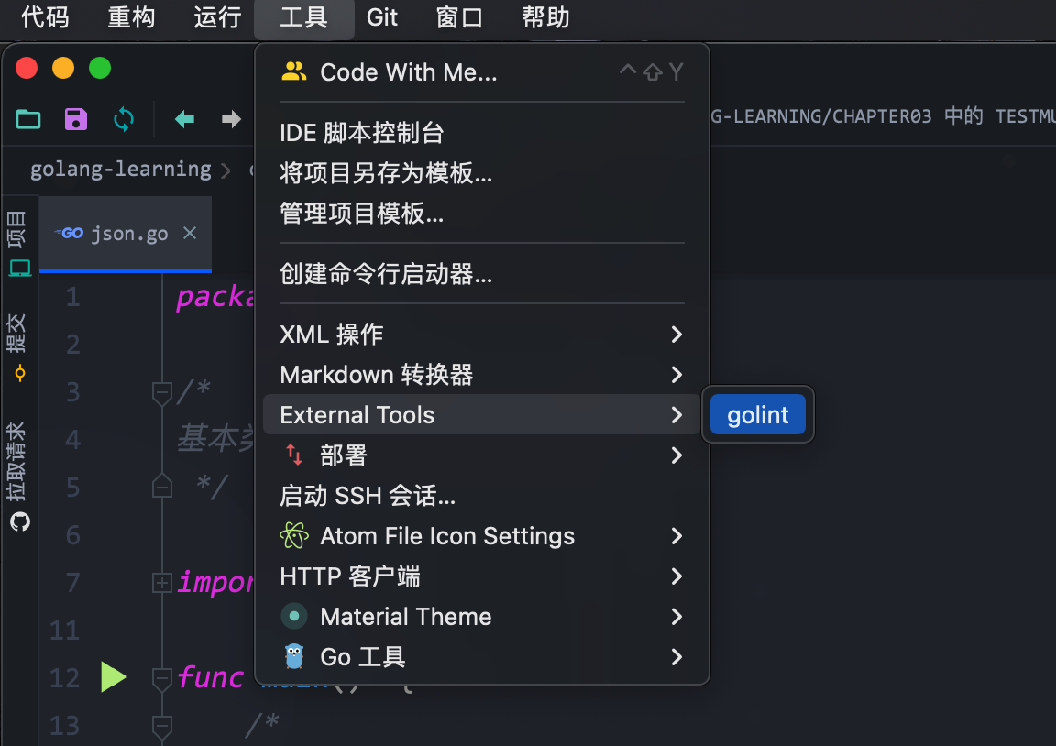Select Code With Me menu entry

pyautogui.click(x=408, y=72)
